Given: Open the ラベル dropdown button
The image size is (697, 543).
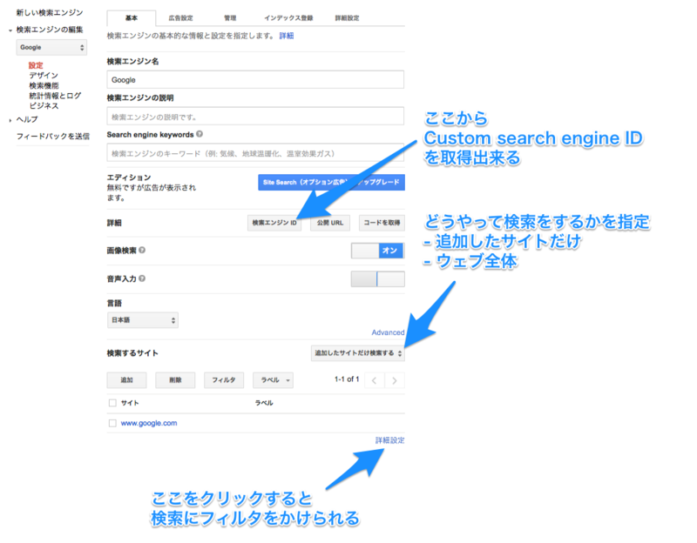Looking at the screenshot, I should click(x=273, y=380).
